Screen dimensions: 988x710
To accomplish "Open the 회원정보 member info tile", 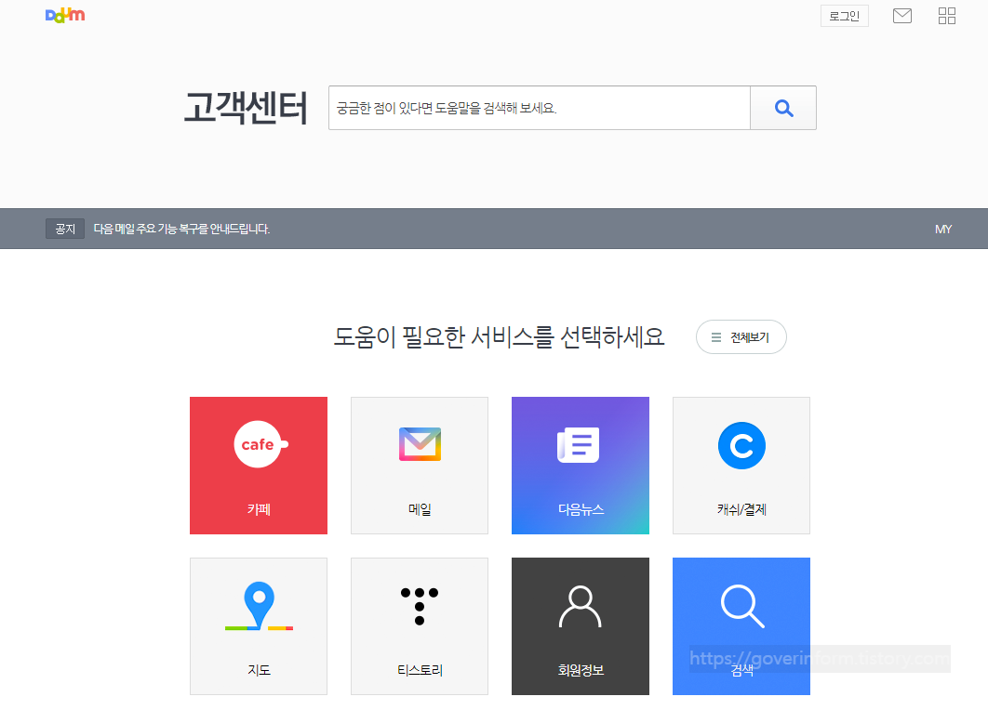I will click(581, 626).
